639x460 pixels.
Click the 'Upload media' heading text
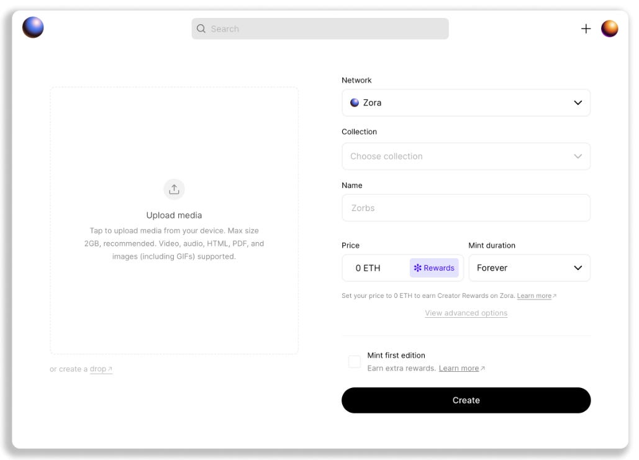click(x=174, y=215)
